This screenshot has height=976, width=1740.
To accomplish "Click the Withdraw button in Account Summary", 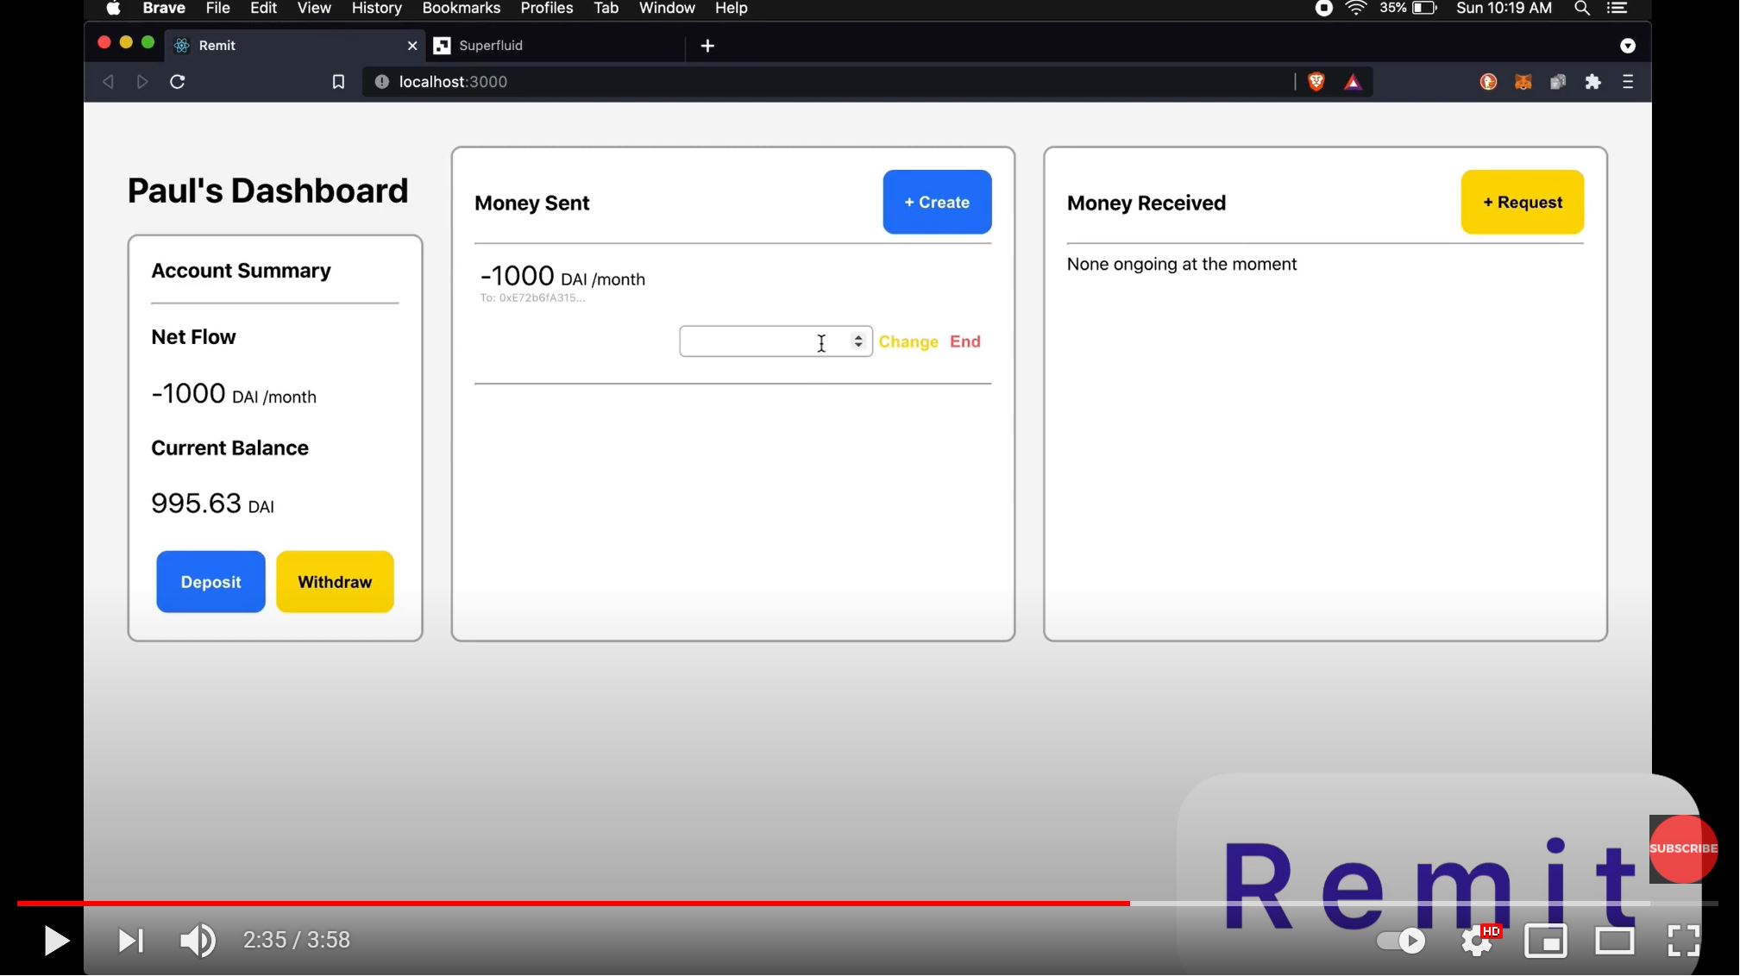I will pyautogui.click(x=335, y=582).
